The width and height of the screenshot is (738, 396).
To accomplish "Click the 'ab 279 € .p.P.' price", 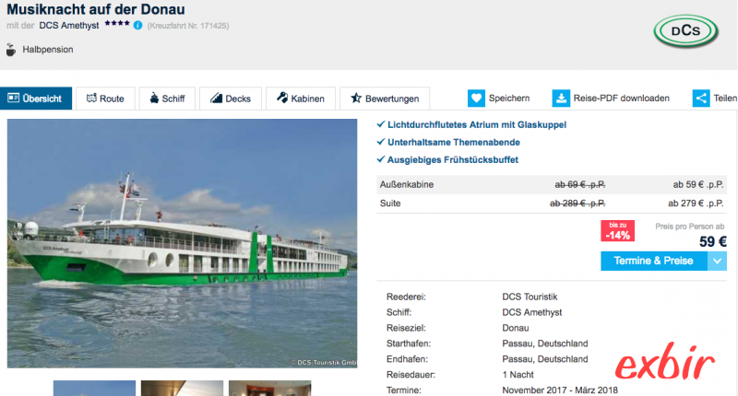I will click(696, 204).
